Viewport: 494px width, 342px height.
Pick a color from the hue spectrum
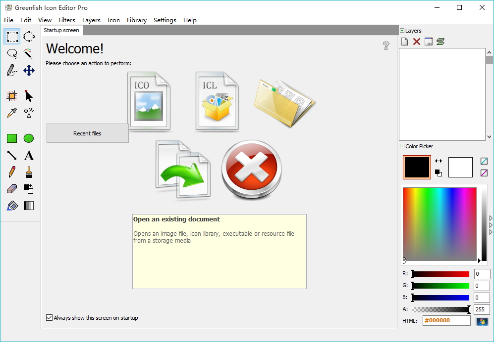tap(439, 224)
